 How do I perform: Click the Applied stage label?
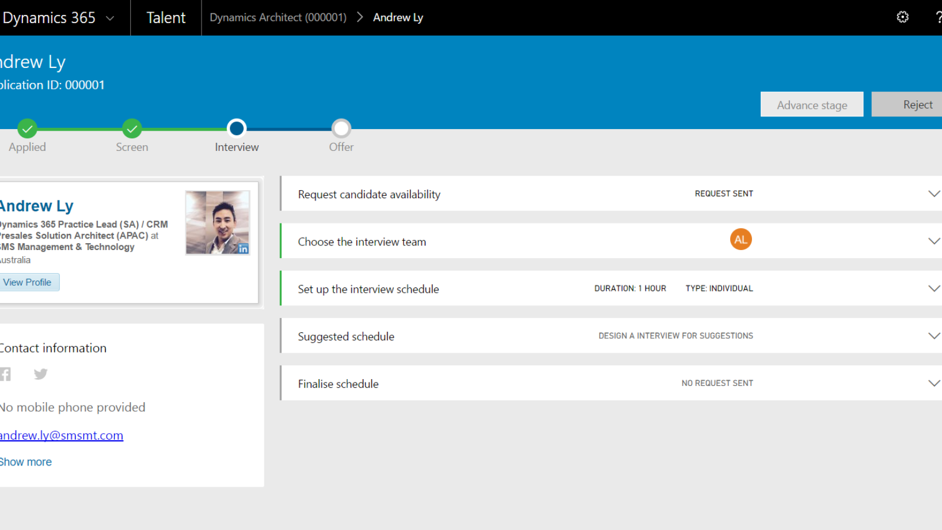27,147
